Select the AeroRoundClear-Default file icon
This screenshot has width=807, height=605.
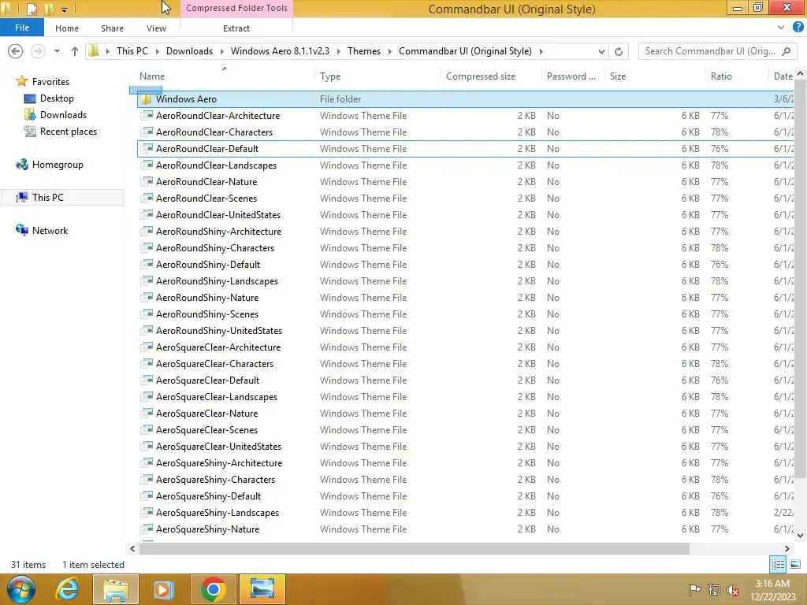147,148
